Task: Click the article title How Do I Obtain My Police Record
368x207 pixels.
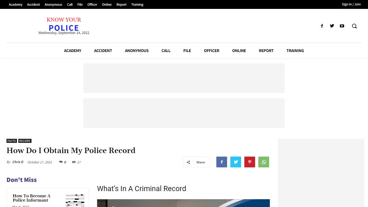Action: [71, 150]
